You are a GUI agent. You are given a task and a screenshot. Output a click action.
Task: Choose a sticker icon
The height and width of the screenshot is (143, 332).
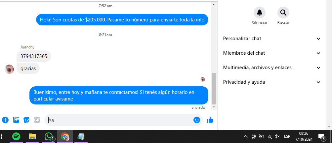pyautogui.click(x=26, y=120)
